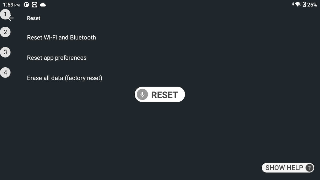
Task: Tap the cloud icon in status bar
Action: tap(43, 5)
